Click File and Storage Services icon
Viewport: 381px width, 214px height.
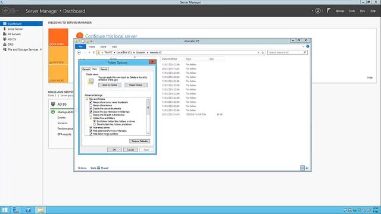pyautogui.click(x=5, y=49)
